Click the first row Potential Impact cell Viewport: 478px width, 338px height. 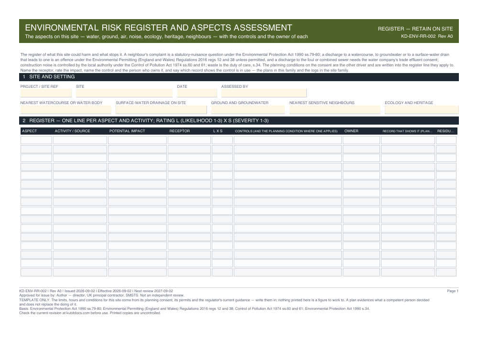tap(137, 140)
